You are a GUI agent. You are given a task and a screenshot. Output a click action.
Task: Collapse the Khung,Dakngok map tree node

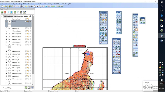click(2, 16)
